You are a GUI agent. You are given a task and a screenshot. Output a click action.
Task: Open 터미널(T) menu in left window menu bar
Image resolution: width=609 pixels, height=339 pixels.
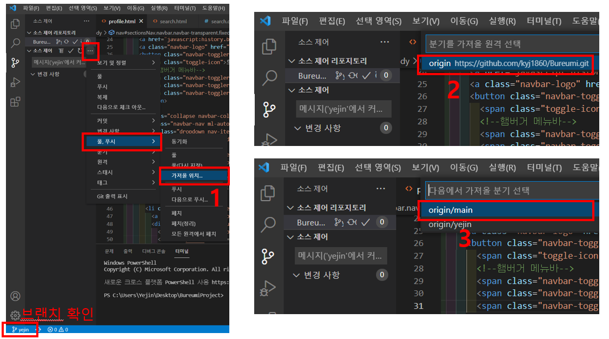tap(185, 8)
